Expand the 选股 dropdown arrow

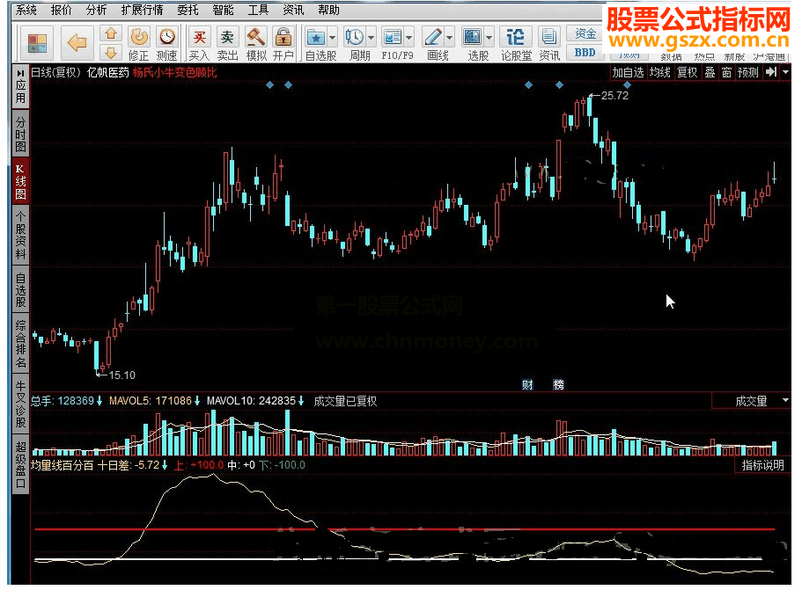click(x=489, y=38)
